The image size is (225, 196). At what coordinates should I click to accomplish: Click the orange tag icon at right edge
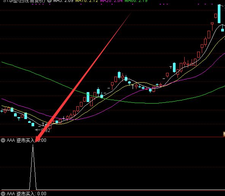(224, 134)
